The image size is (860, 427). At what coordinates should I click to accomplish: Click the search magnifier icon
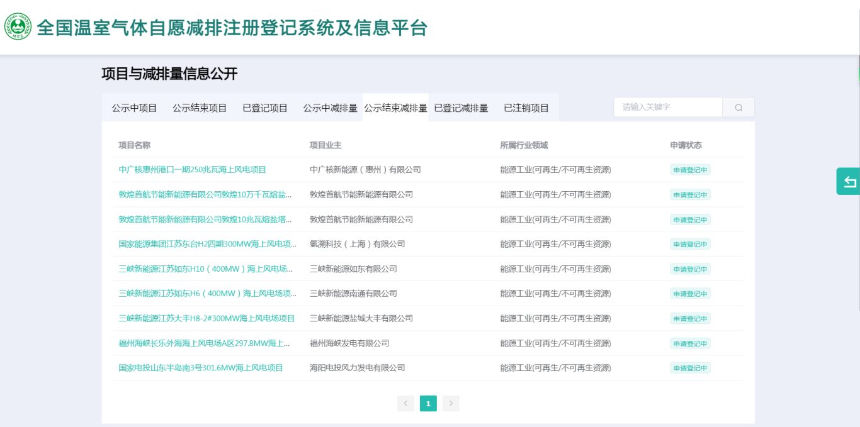pos(738,108)
